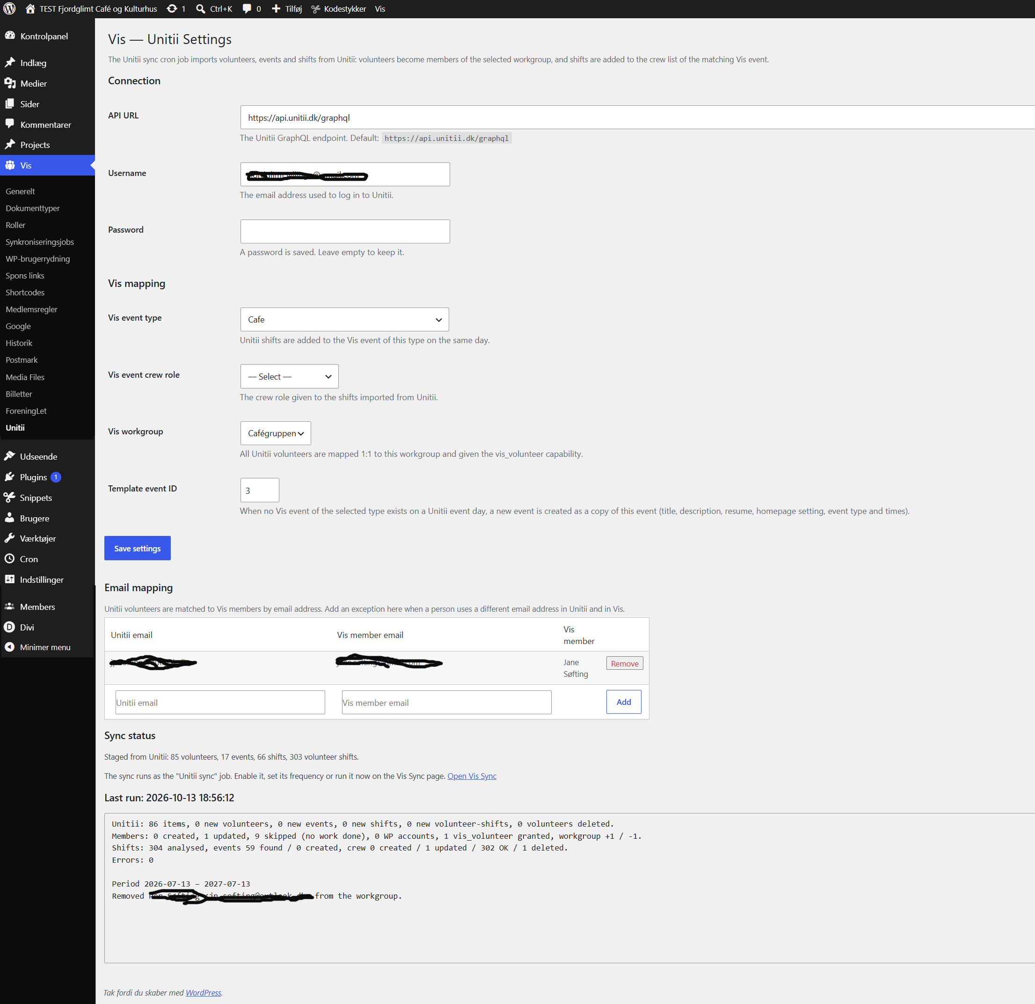Click the Værktøjer wrench icon
1035x1004 pixels.
pyautogui.click(x=9, y=538)
